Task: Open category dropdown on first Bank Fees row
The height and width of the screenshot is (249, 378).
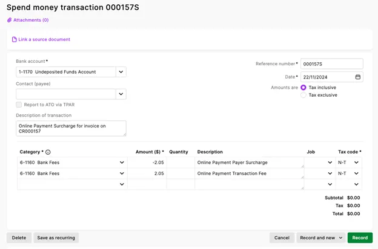Action: 122,163
